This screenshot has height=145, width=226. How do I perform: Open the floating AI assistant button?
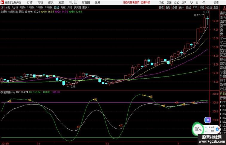pyautogui.click(x=208, y=120)
